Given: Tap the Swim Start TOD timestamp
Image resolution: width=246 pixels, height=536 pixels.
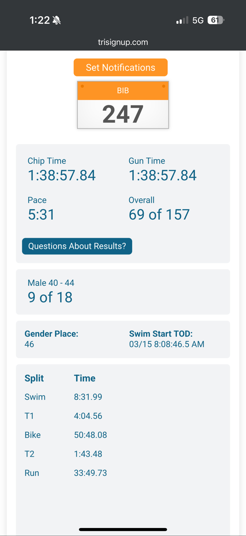Looking at the screenshot, I should pos(166,344).
